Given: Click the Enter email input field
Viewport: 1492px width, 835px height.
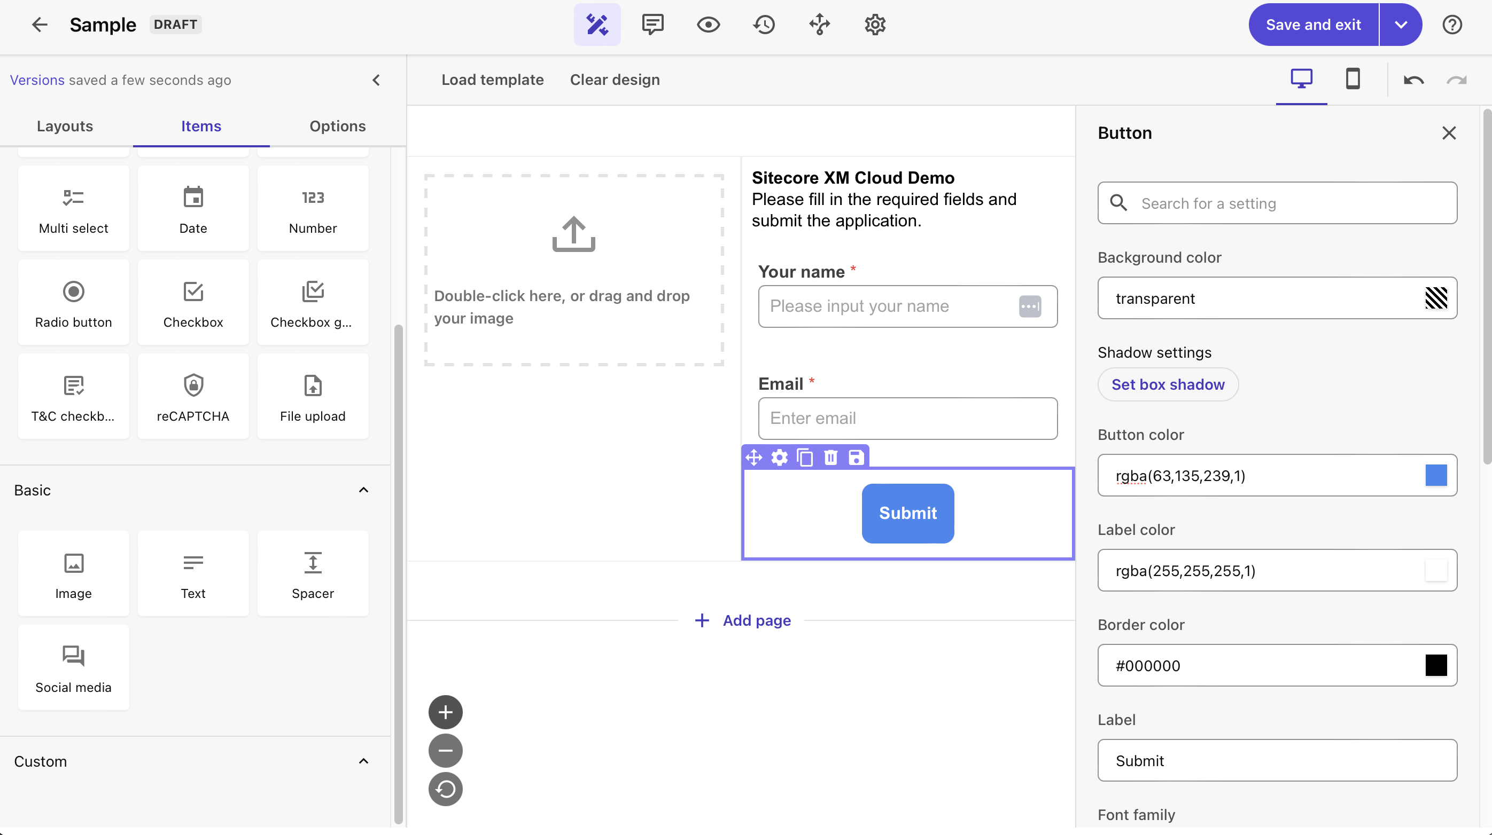Looking at the screenshot, I should pos(907,419).
